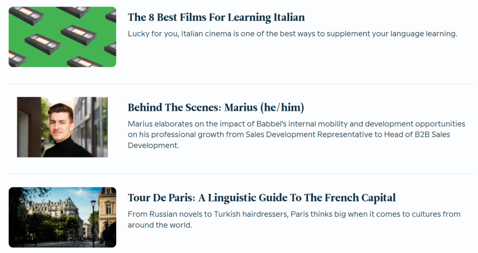478x253 pixels.
Task: Click 'around the world.' ending the Paris blurb
Action: point(160,226)
